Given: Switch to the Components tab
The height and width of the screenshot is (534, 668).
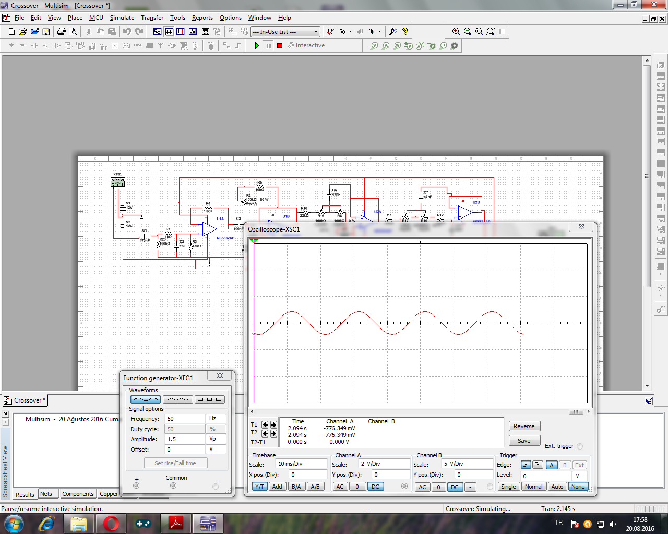Looking at the screenshot, I should [78, 494].
